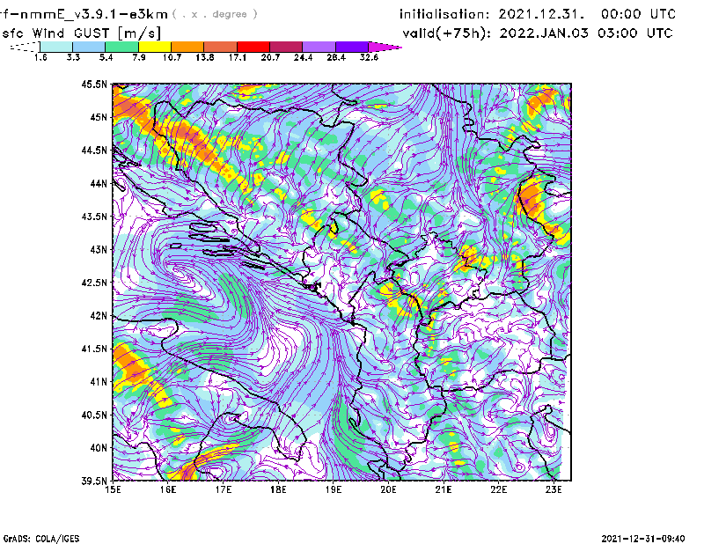Screen dimensions: 704x544
Task: Click the '41N' latitude label
Action: [x=99, y=382]
